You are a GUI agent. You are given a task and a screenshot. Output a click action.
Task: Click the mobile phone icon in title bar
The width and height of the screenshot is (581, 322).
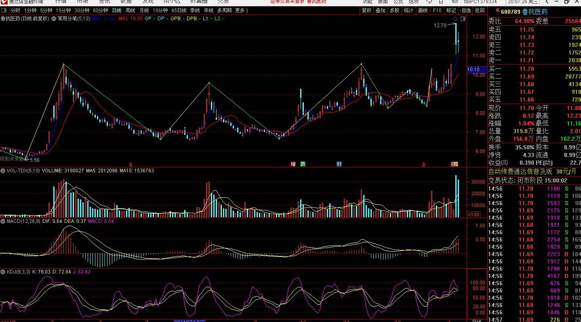(440, 2)
